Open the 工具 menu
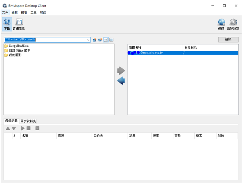Screen dimensions: 242x183 click(33, 12)
